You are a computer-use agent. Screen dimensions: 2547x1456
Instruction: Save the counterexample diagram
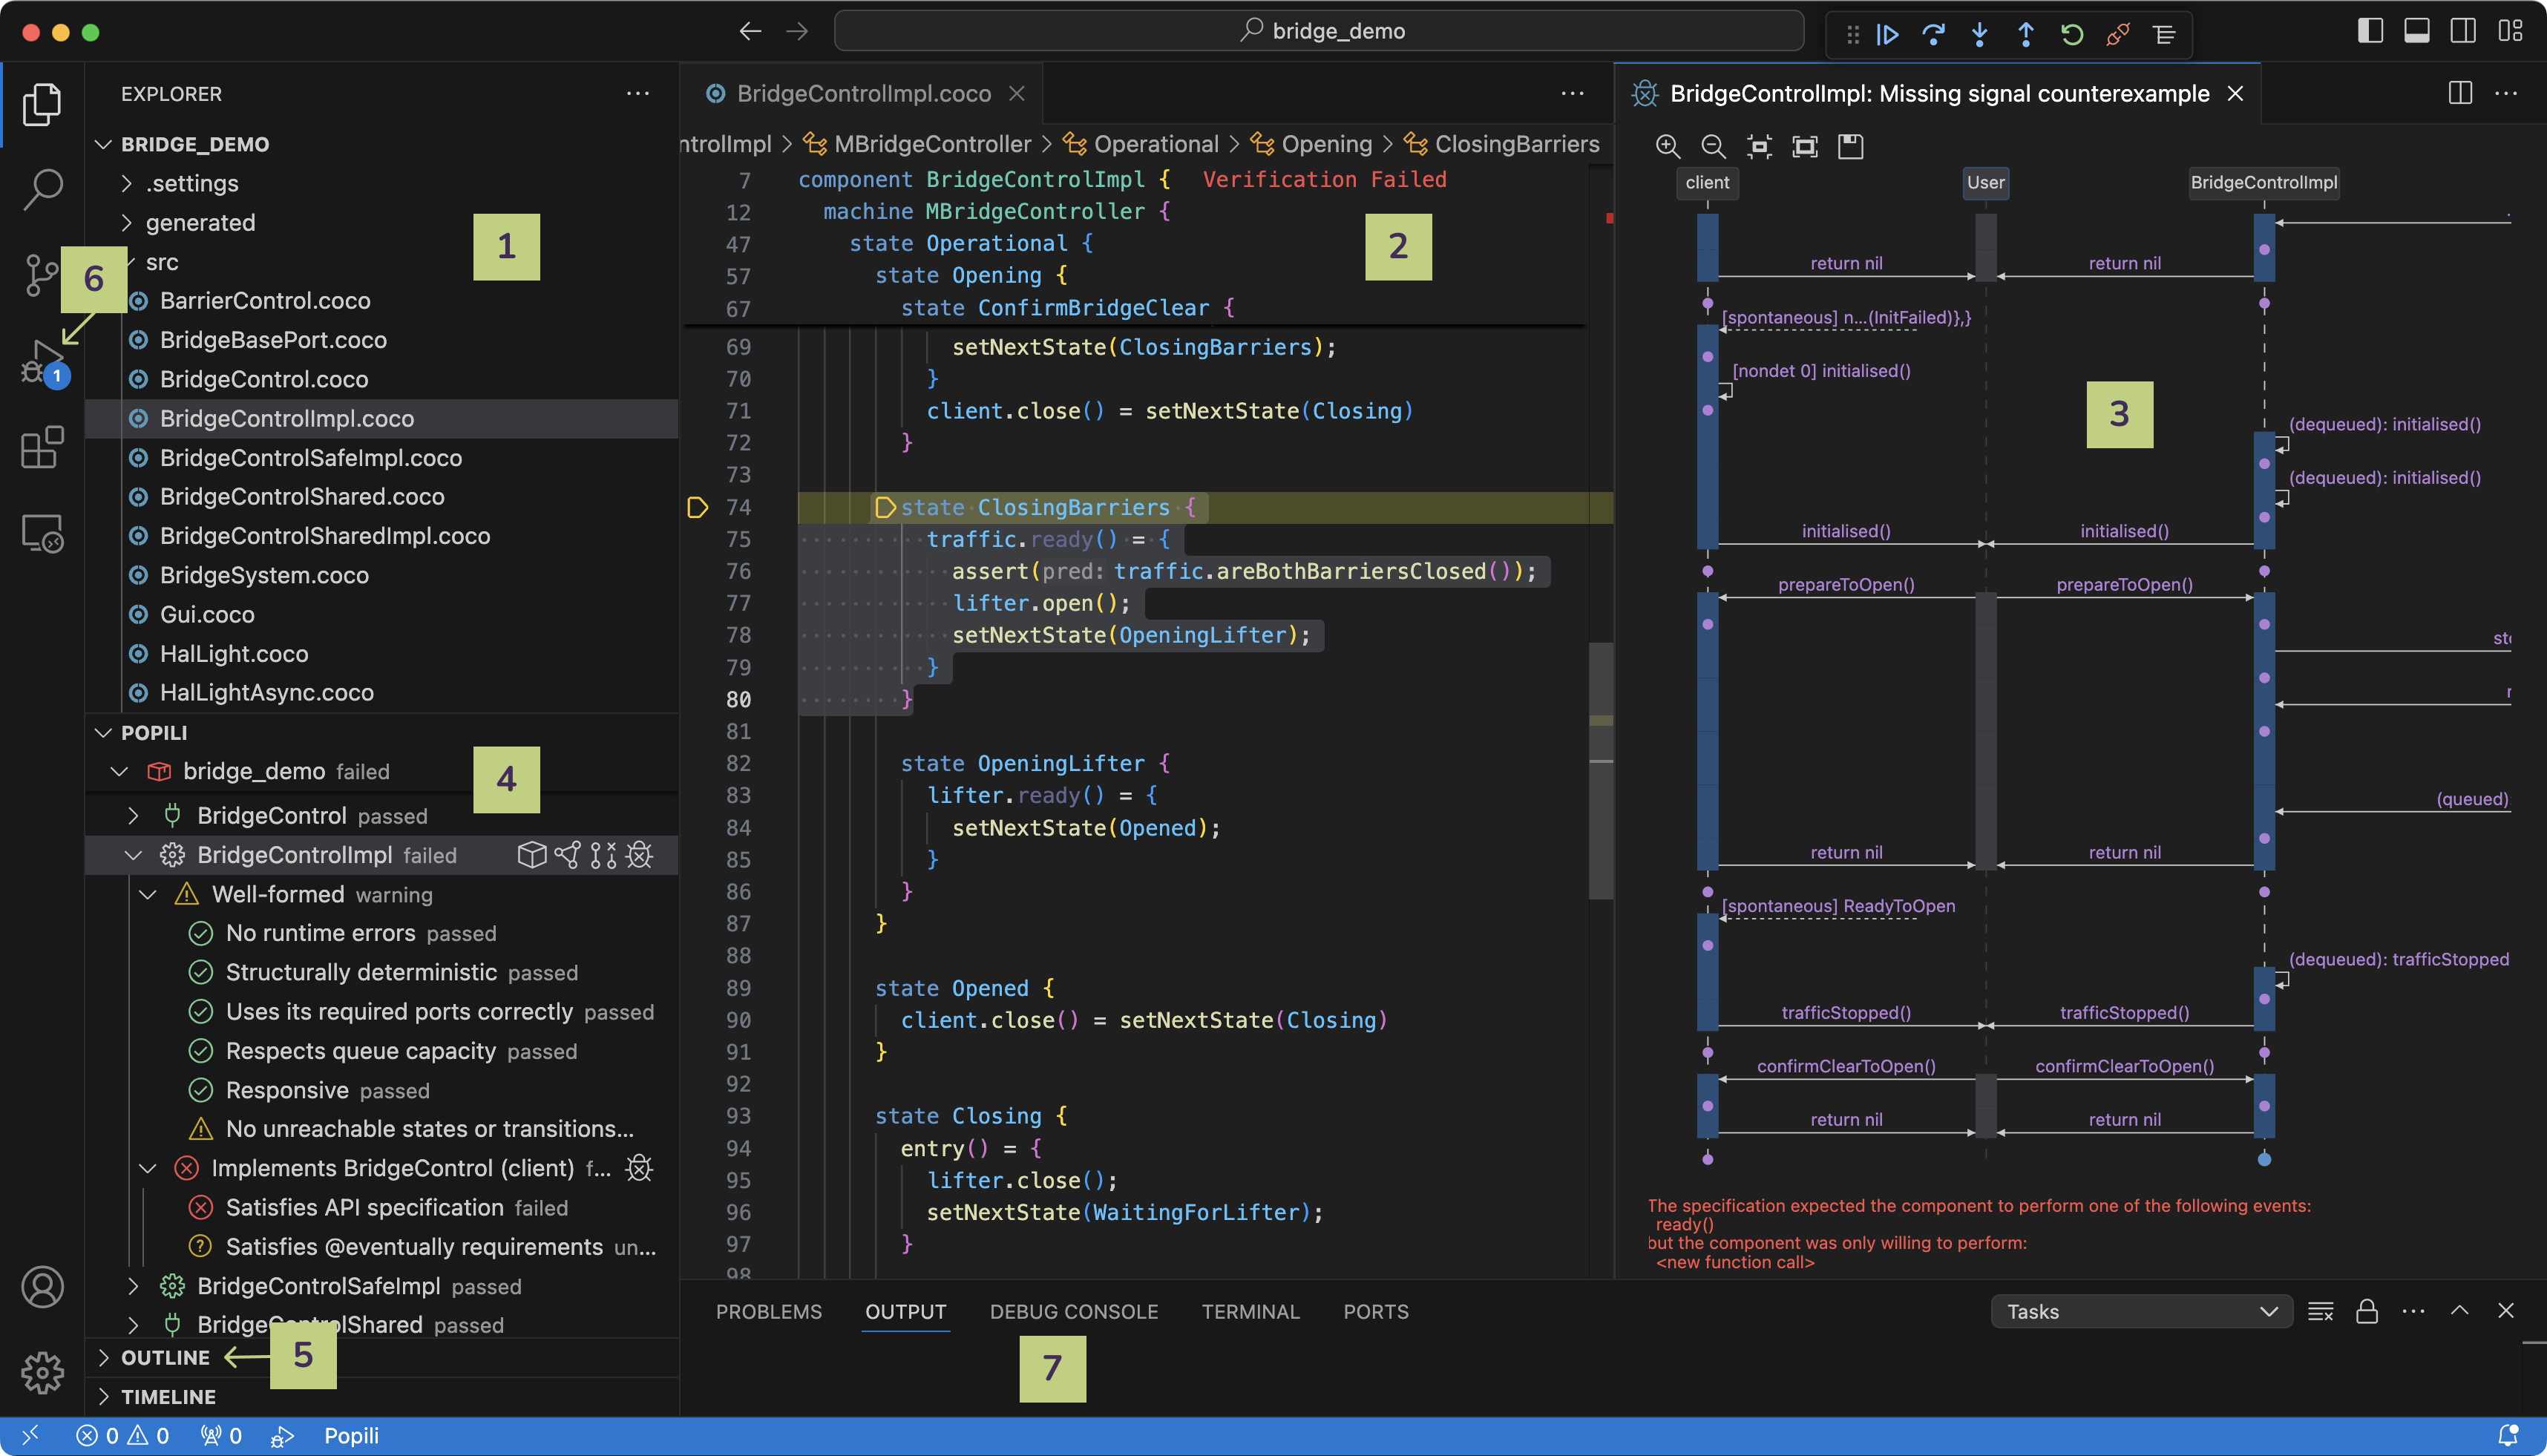pyautogui.click(x=1851, y=146)
